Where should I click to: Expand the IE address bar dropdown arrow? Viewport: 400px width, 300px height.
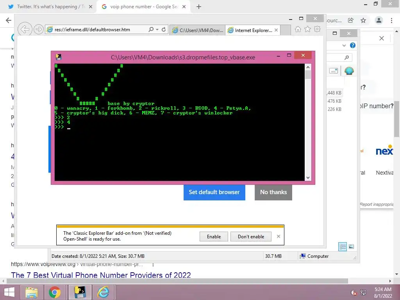[157, 29]
